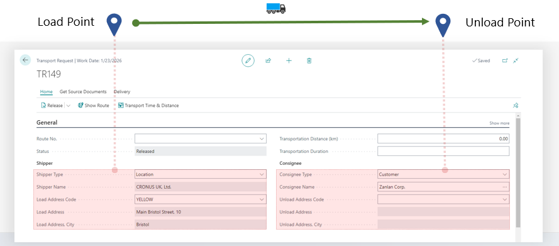Open the Delivery tab
The height and width of the screenshot is (246, 559).
[x=122, y=92]
